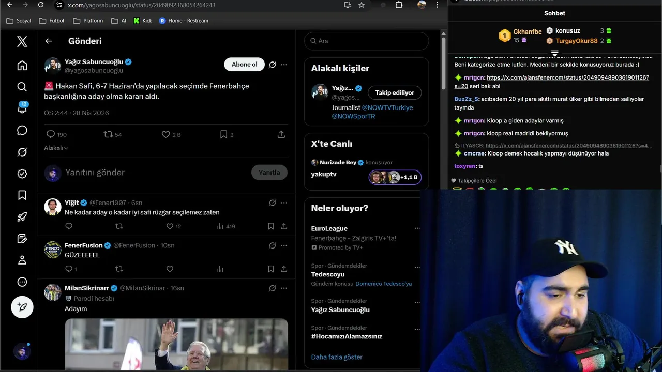662x372 pixels.
Task: More options on EuroLeague trend
Action: pyautogui.click(x=417, y=228)
